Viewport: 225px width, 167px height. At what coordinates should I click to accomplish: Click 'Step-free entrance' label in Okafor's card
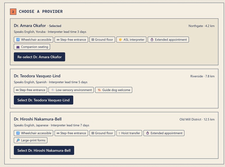[73, 40]
